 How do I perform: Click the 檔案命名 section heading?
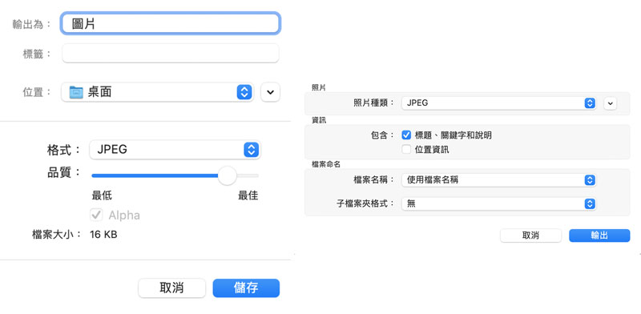[326, 164]
